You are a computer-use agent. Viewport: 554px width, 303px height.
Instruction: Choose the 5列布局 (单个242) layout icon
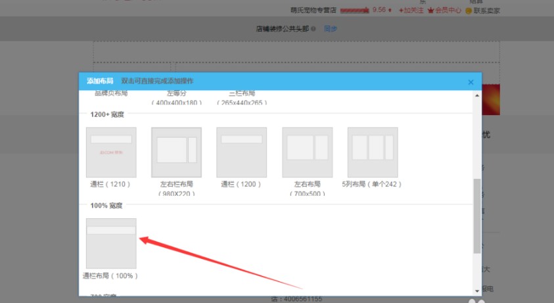pos(372,152)
